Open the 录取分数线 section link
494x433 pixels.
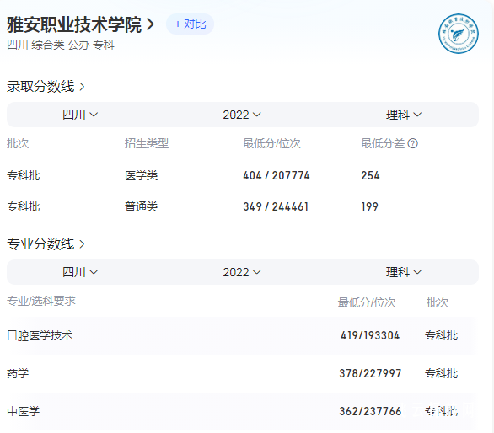click(46, 86)
